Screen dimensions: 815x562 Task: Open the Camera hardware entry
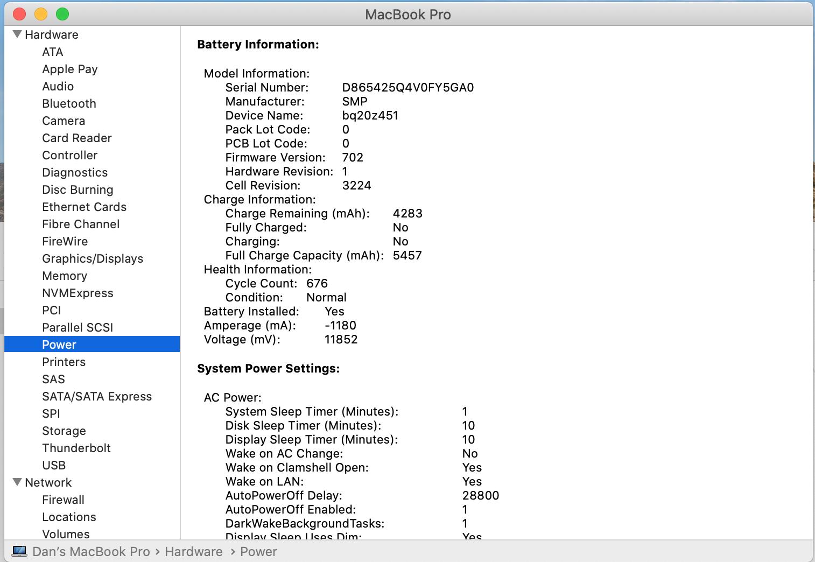tap(64, 121)
